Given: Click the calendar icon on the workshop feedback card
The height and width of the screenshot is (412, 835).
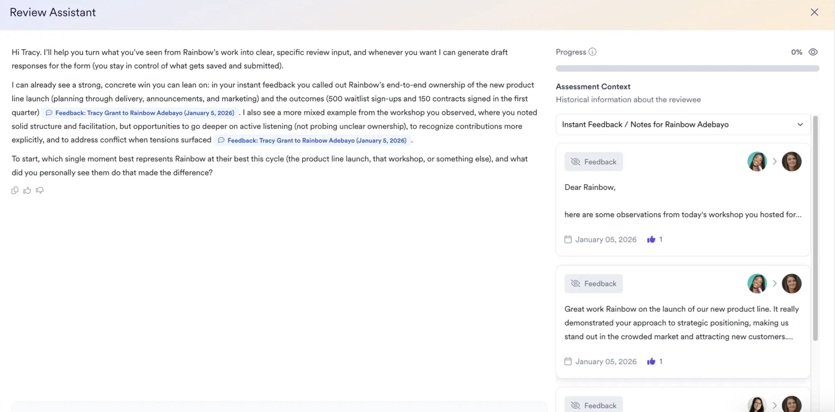Looking at the screenshot, I should click(x=568, y=239).
